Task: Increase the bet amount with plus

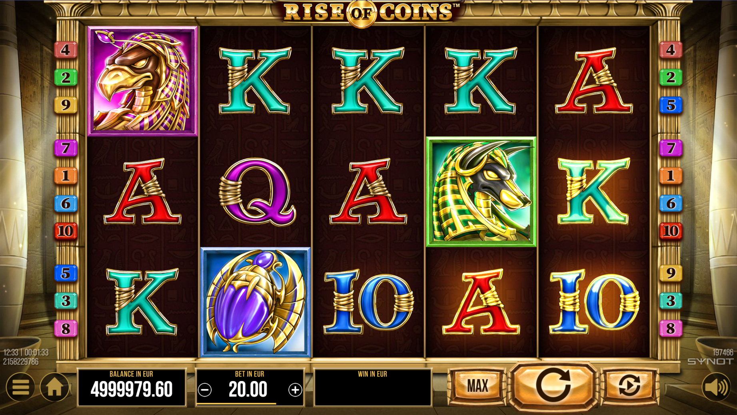Action: (295, 390)
